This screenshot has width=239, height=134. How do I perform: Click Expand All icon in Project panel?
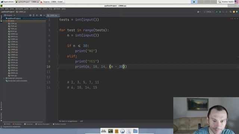pyautogui.click(x=34, y=15)
